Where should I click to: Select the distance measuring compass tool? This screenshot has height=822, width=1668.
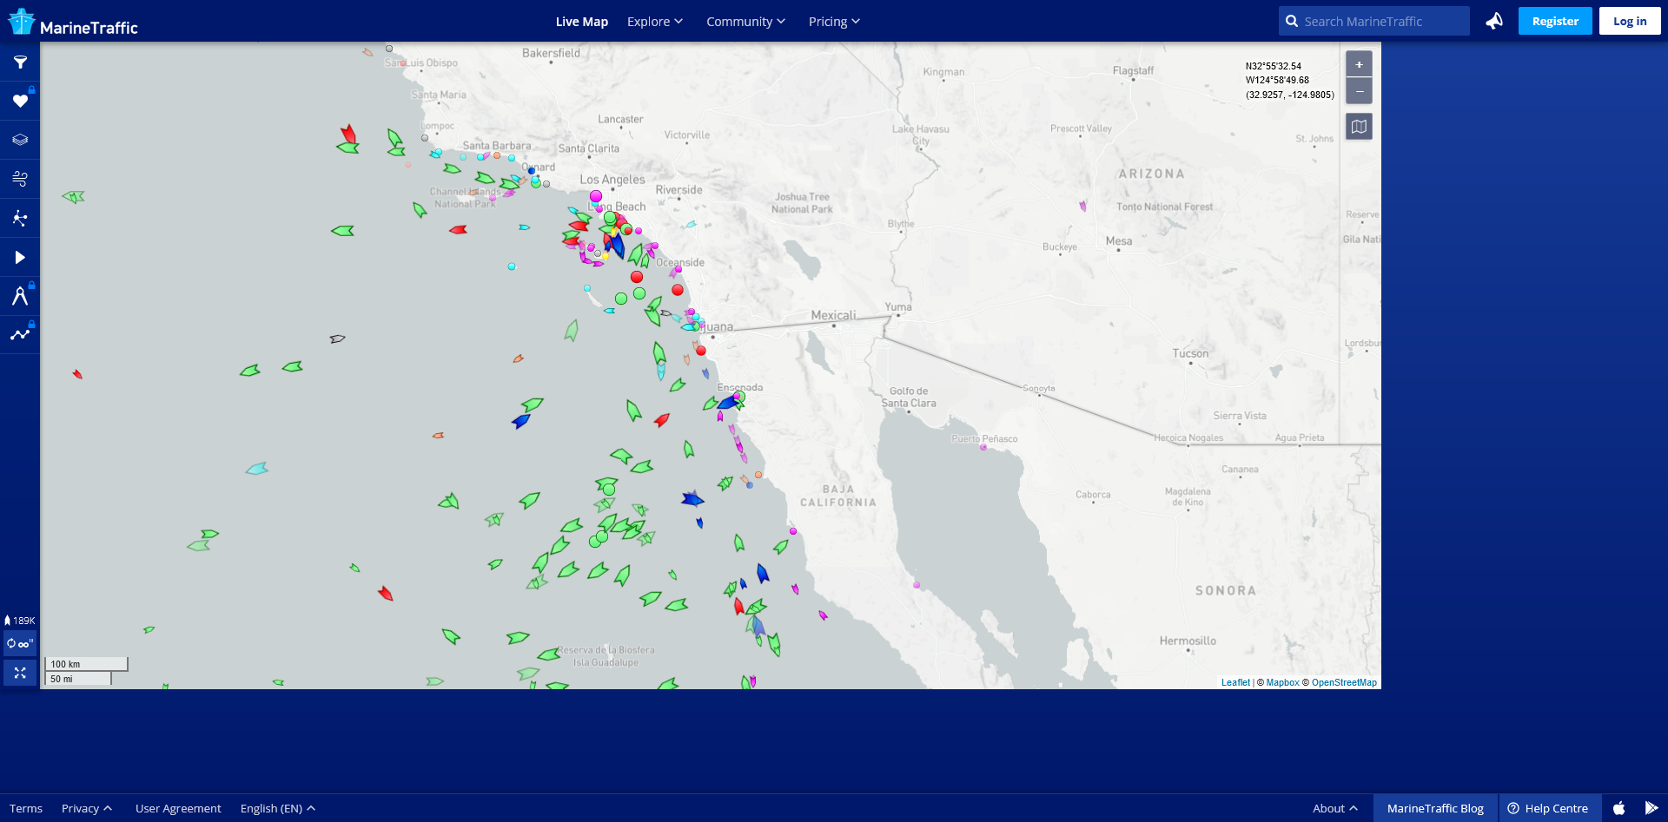pos(20,296)
